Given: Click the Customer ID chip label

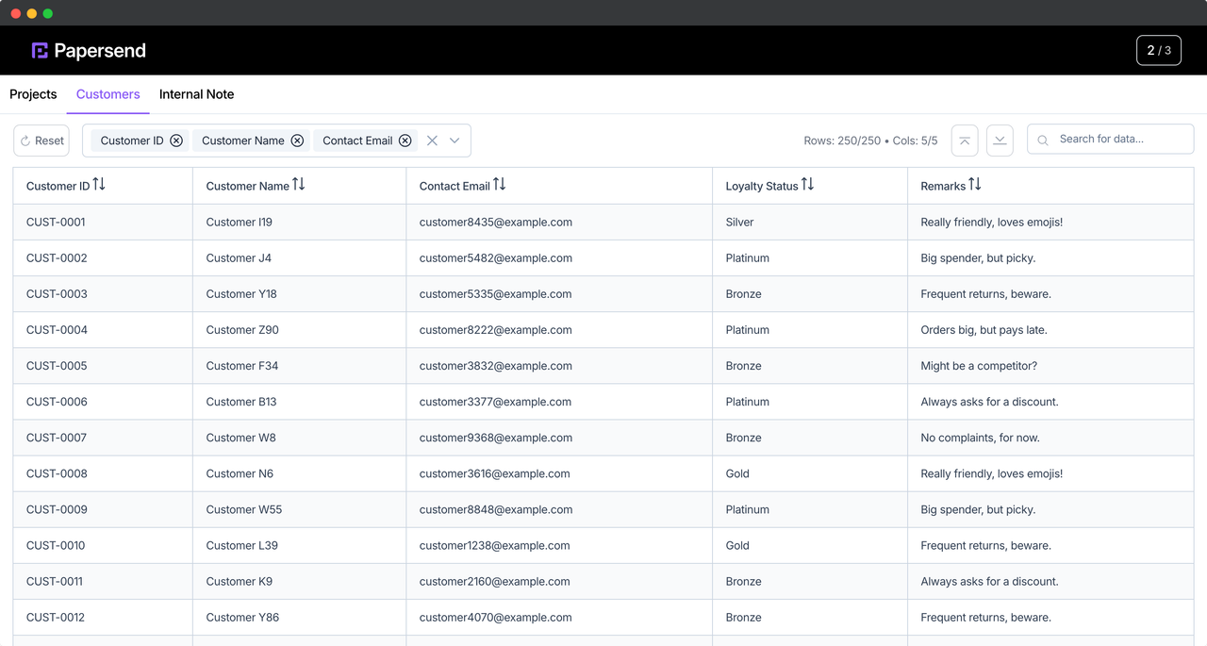Looking at the screenshot, I should point(132,141).
